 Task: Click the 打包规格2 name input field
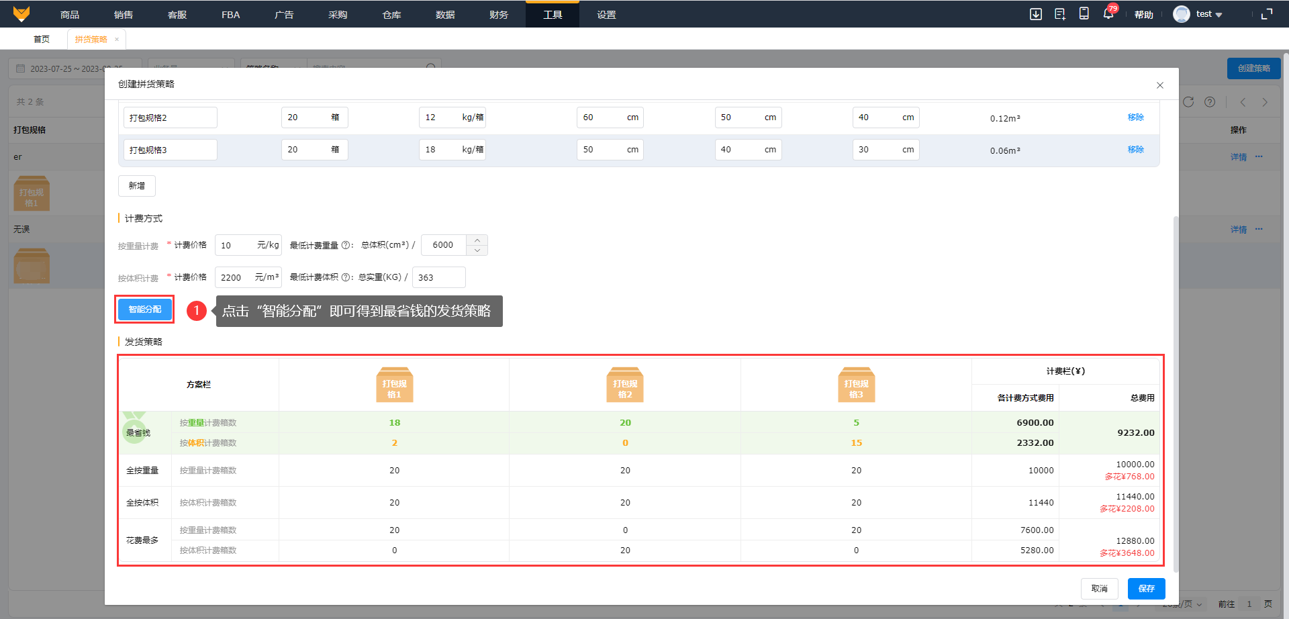[x=171, y=117]
